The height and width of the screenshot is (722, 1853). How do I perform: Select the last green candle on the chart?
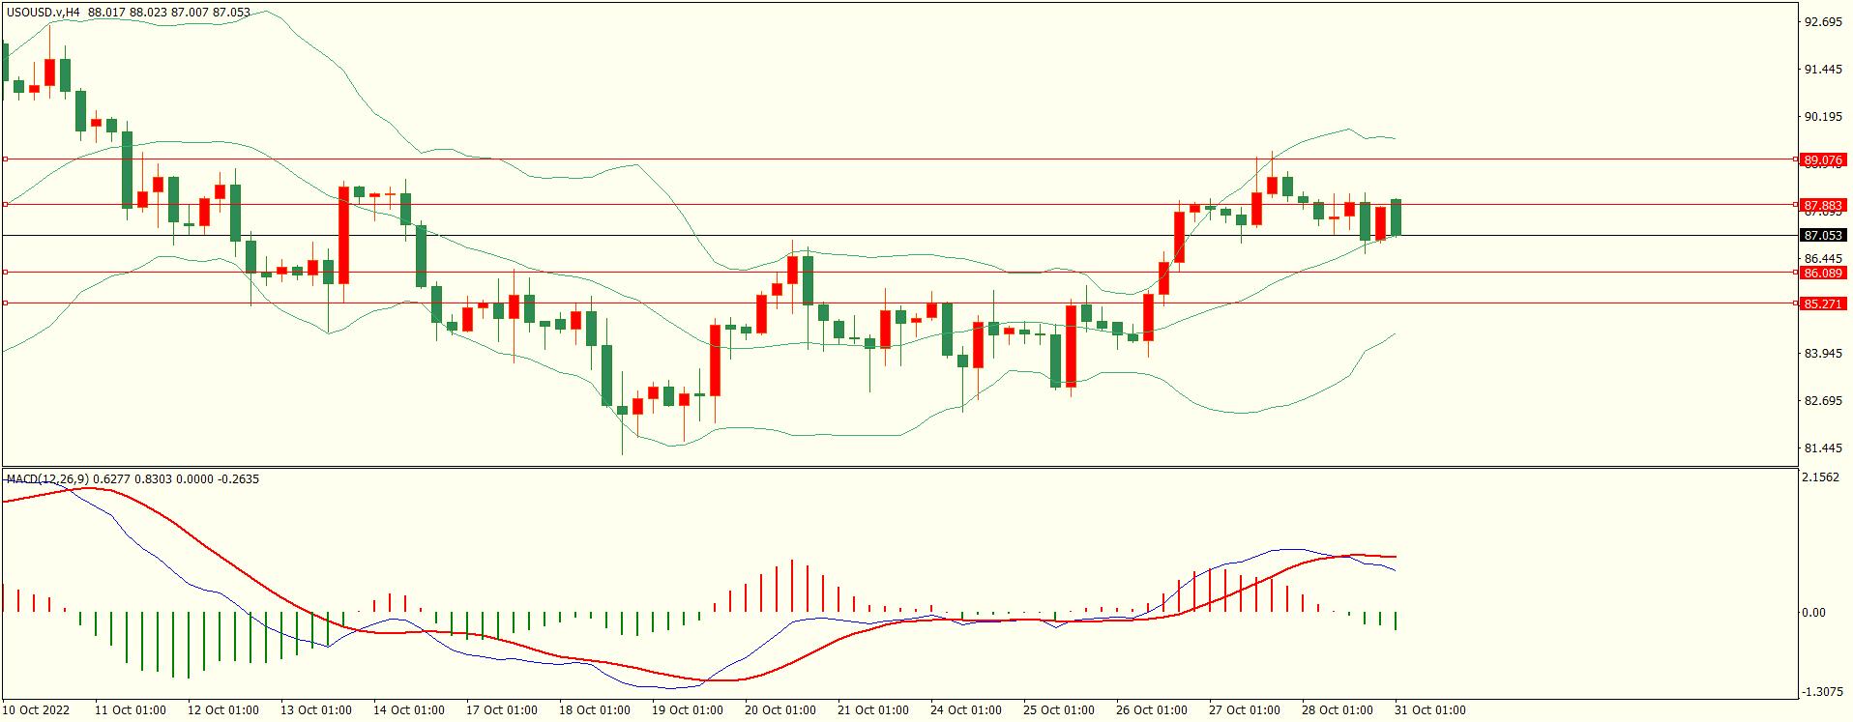[1396, 217]
